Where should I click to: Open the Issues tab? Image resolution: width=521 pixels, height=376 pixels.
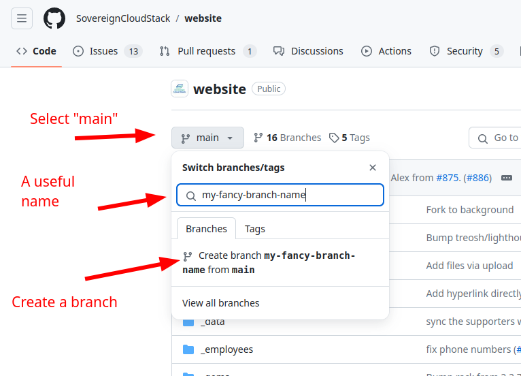pos(107,51)
